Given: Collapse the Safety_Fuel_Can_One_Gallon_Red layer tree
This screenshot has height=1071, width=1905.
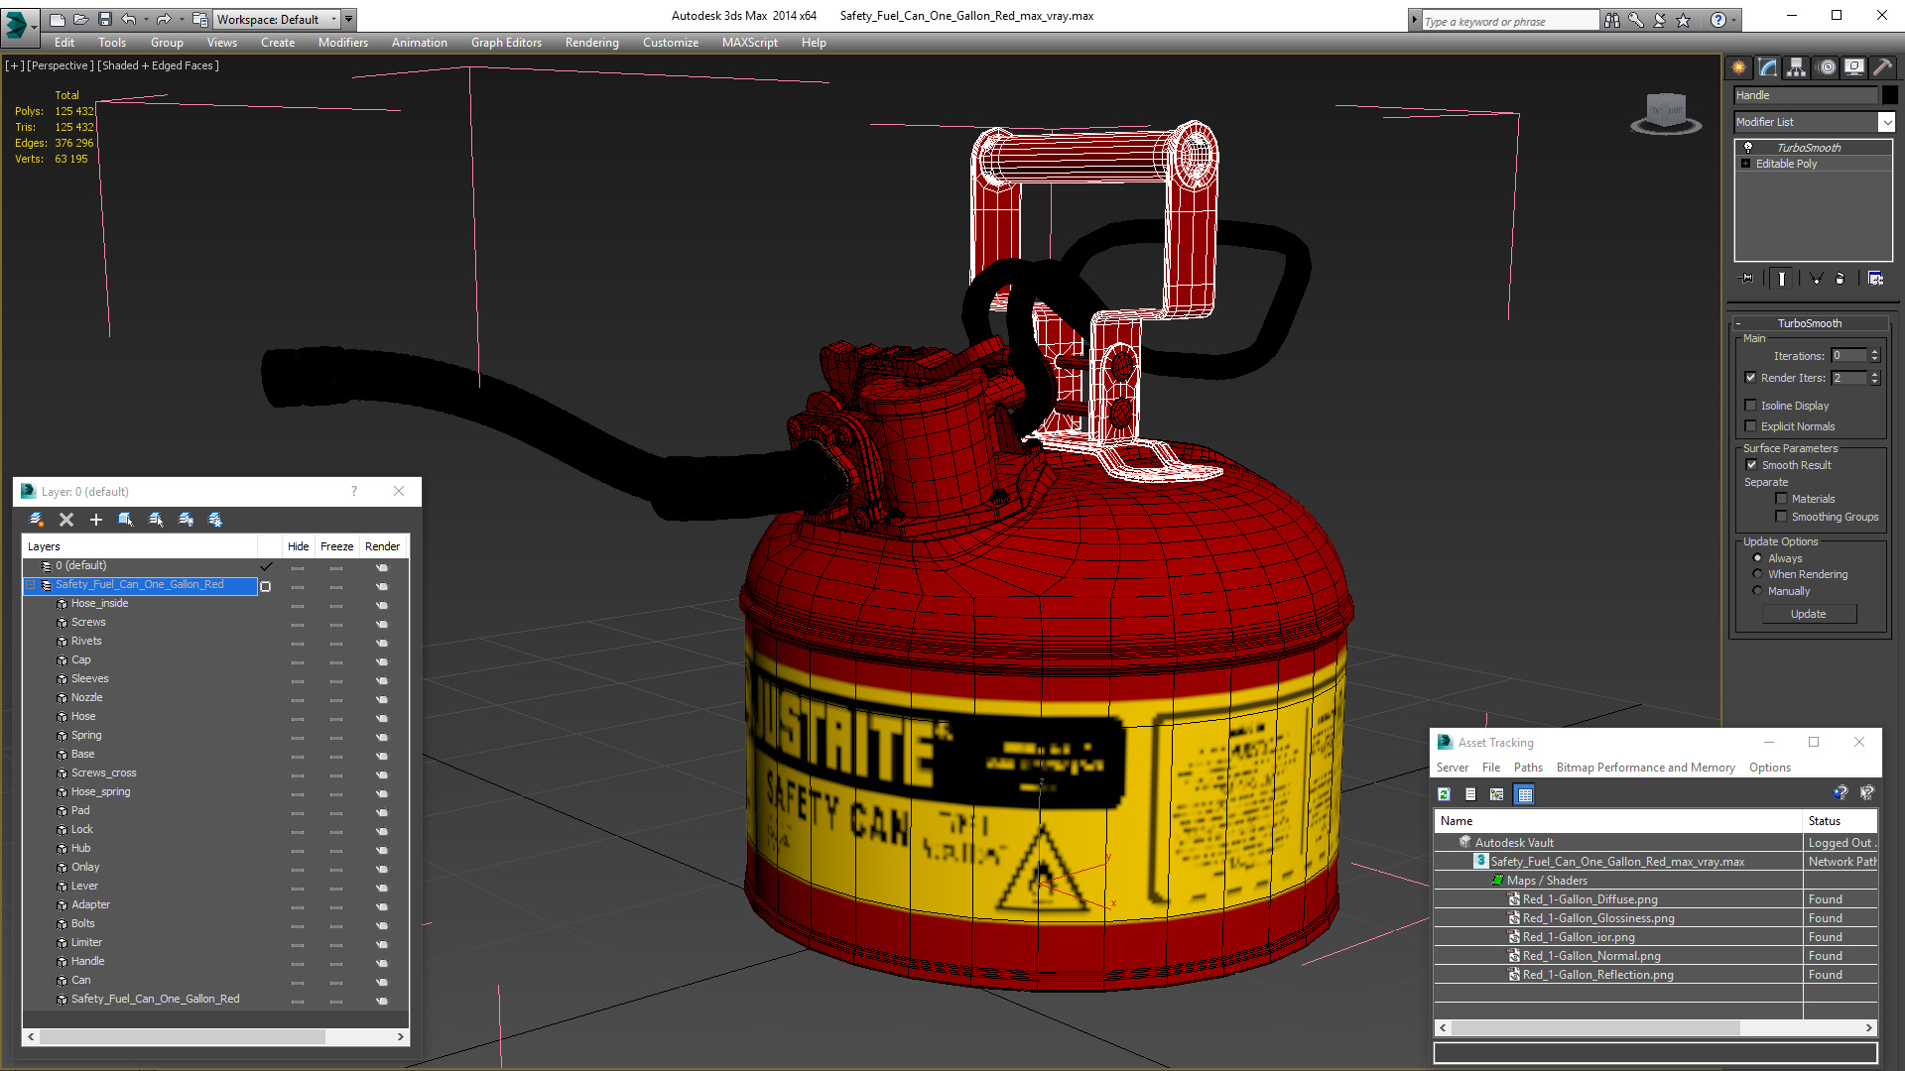Looking at the screenshot, I should coord(31,585).
